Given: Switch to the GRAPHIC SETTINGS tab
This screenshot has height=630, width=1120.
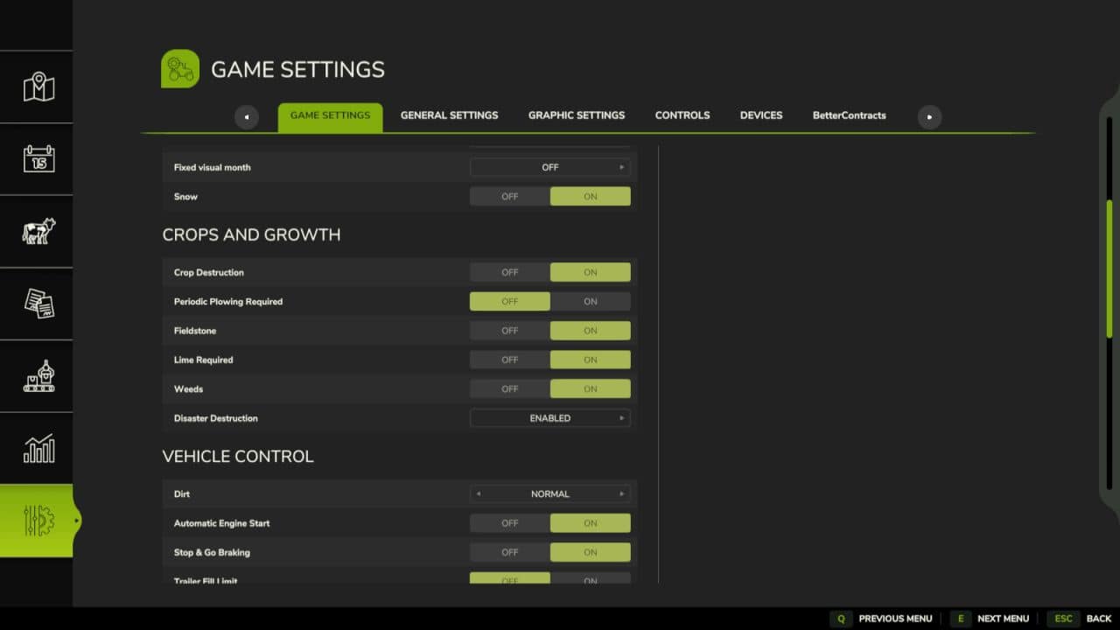Looking at the screenshot, I should click(576, 115).
